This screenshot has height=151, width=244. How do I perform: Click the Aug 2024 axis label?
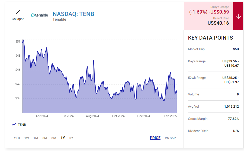[x=92, y=116]
